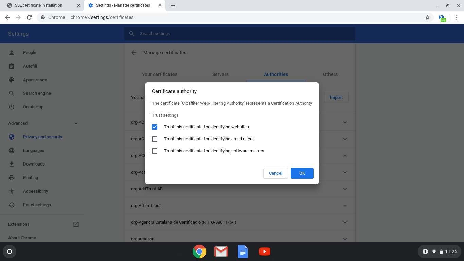
Task: Uncheck trust certificate for identifying websites
Action: point(155,127)
